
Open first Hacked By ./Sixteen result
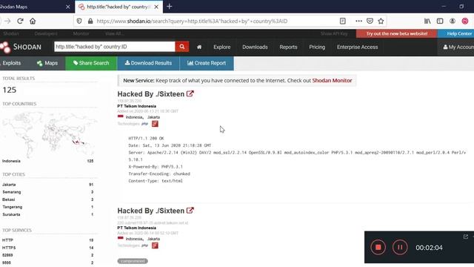pyautogui.click(x=151, y=94)
